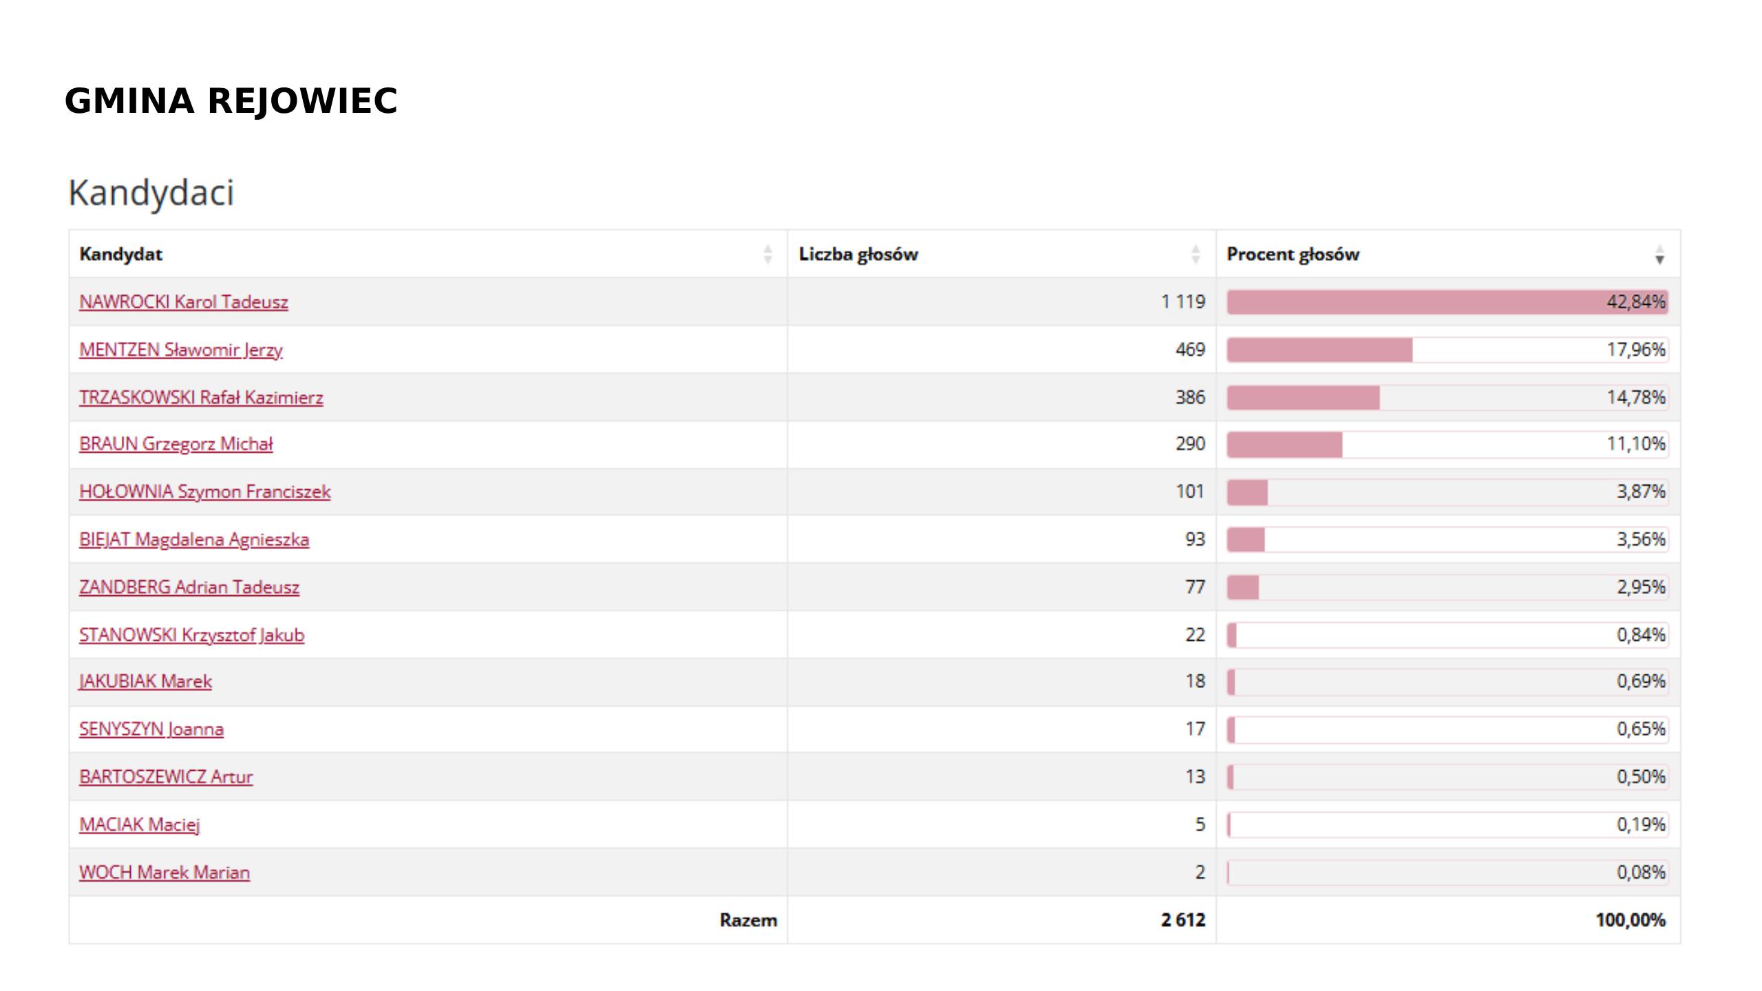Click TRZASKOWSKI Rafał Kazimierz link
1762x991 pixels.
click(x=201, y=398)
